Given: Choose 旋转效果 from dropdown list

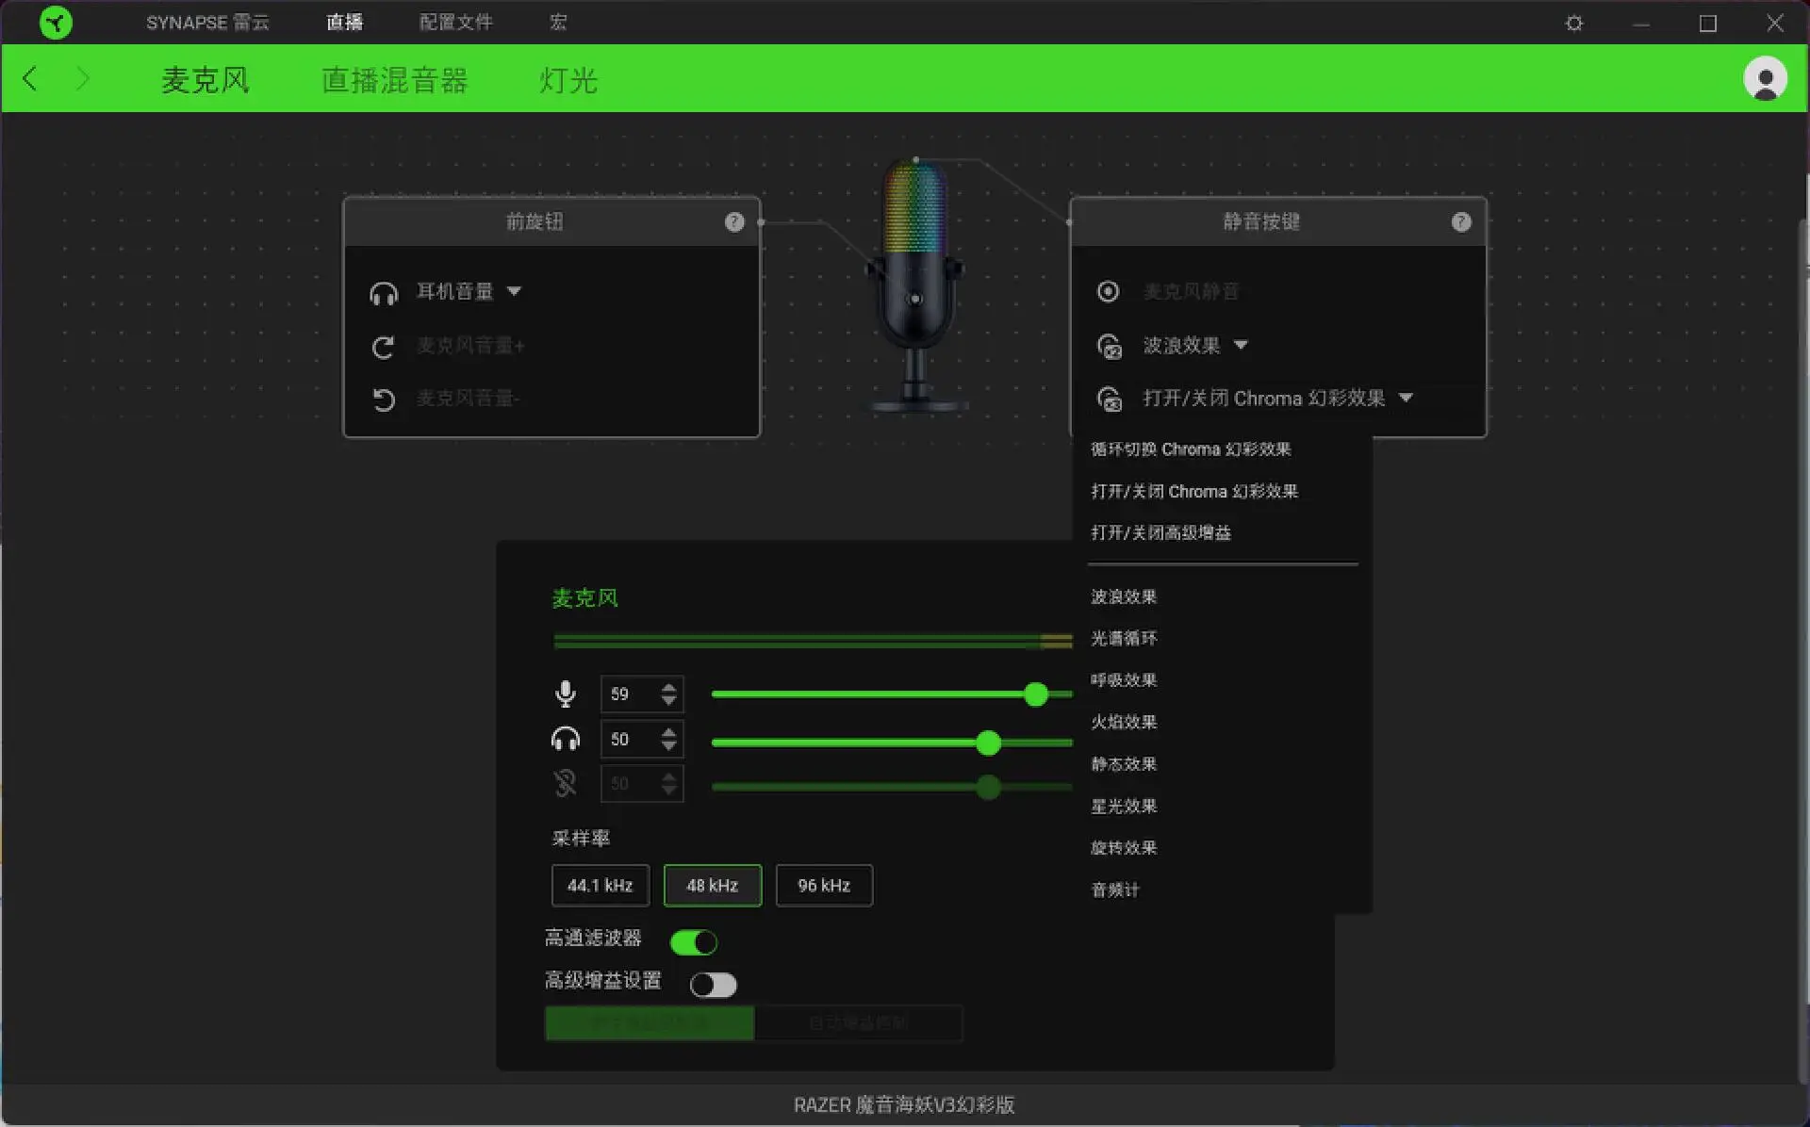Looking at the screenshot, I should point(1124,847).
